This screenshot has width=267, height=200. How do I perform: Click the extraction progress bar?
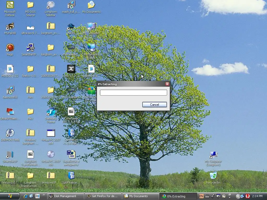click(133, 92)
